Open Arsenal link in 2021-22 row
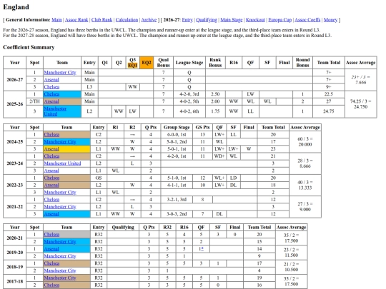Screen dimensions: 386x289 [51, 214]
